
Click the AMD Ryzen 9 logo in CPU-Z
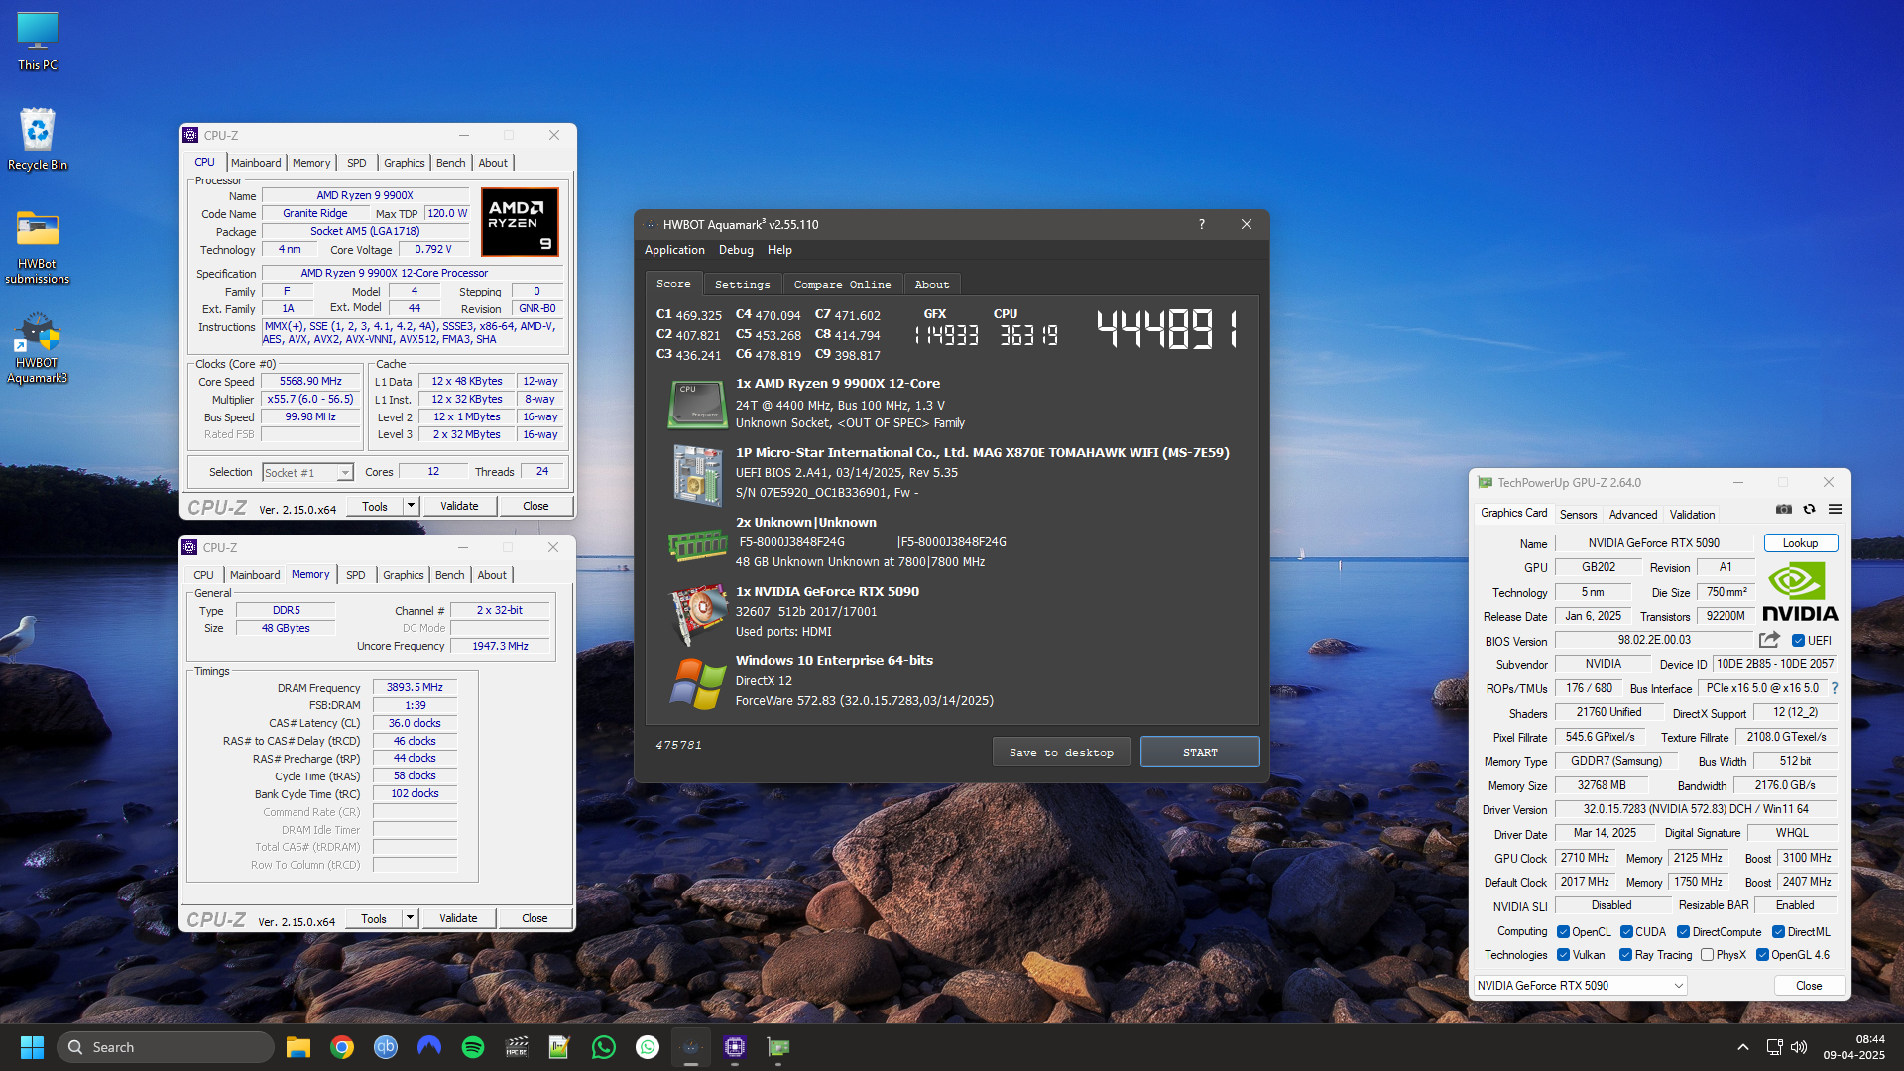pyautogui.click(x=520, y=222)
